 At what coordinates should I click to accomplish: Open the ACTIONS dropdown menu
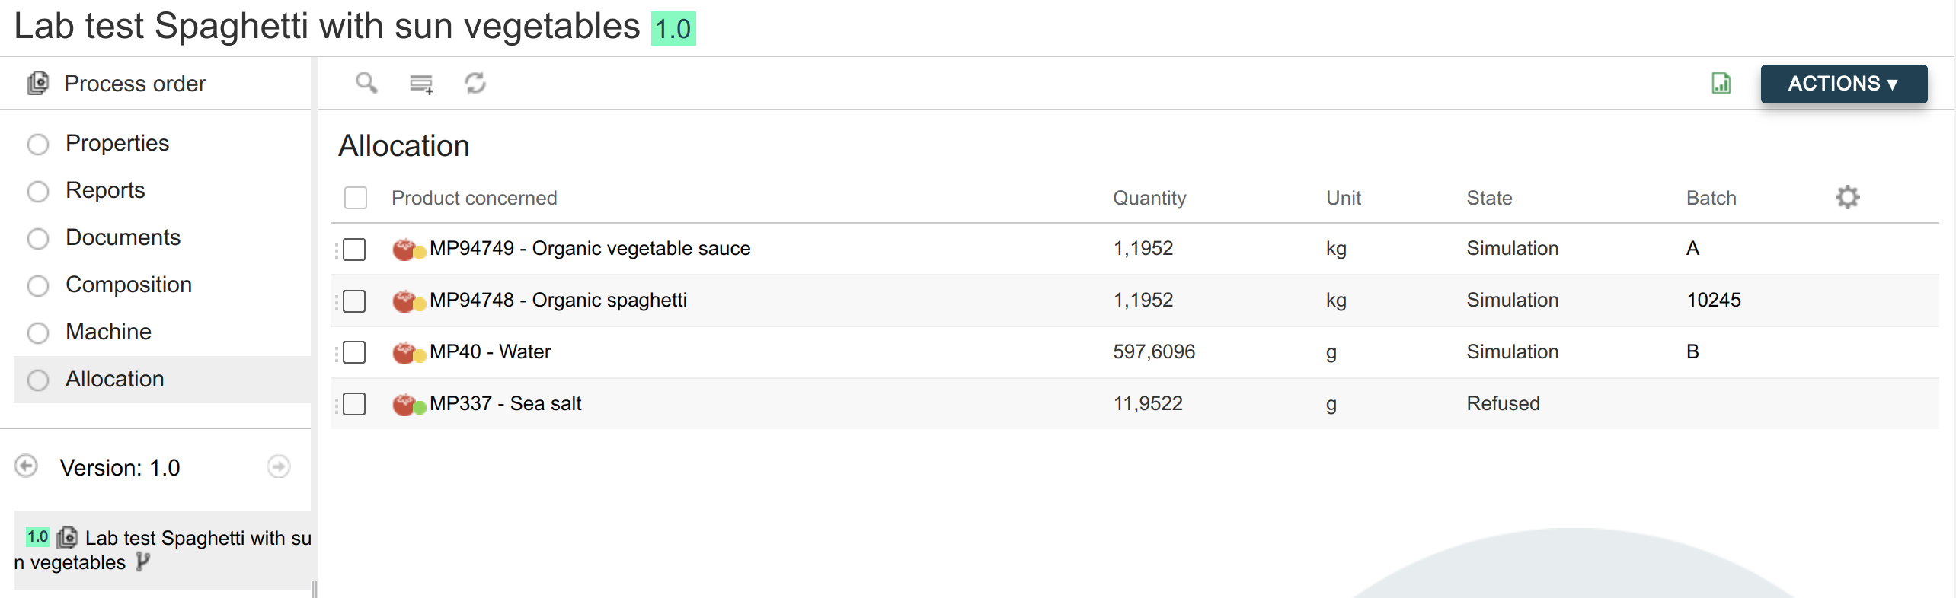click(x=1843, y=84)
